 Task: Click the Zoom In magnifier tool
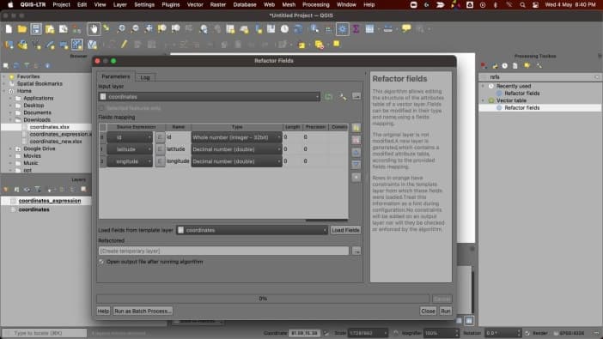coord(121,29)
